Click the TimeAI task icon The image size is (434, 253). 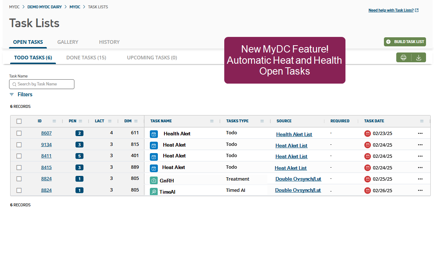153,191
